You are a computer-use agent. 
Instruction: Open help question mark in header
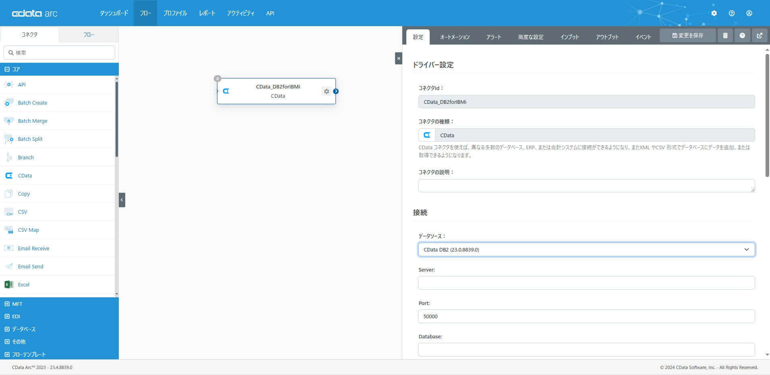[732, 13]
